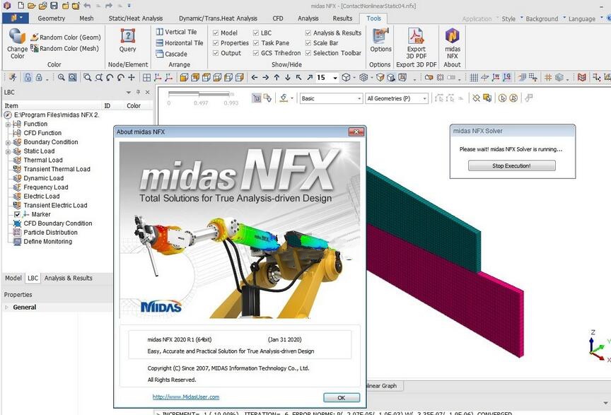Toggle the Selection Toolbar checkbox
The width and height of the screenshot is (611, 415).
(x=308, y=53)
